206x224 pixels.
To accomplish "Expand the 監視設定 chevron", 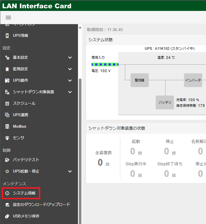I will [70, 69].
